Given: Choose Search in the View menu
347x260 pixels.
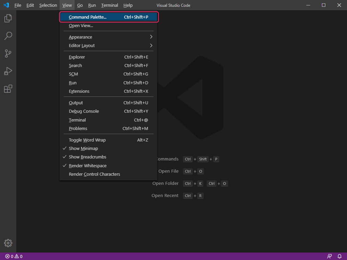Looking at the screenshot, I should pyautogui.click(x=108, y=66).
